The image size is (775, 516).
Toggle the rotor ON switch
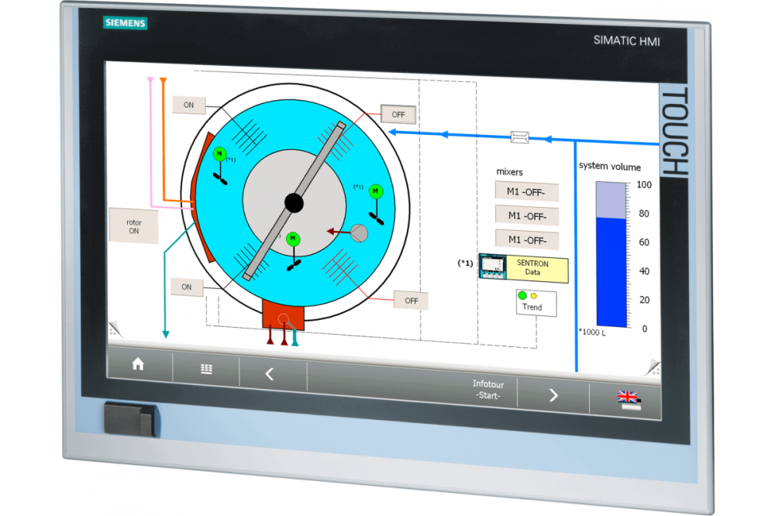(134, 227)
